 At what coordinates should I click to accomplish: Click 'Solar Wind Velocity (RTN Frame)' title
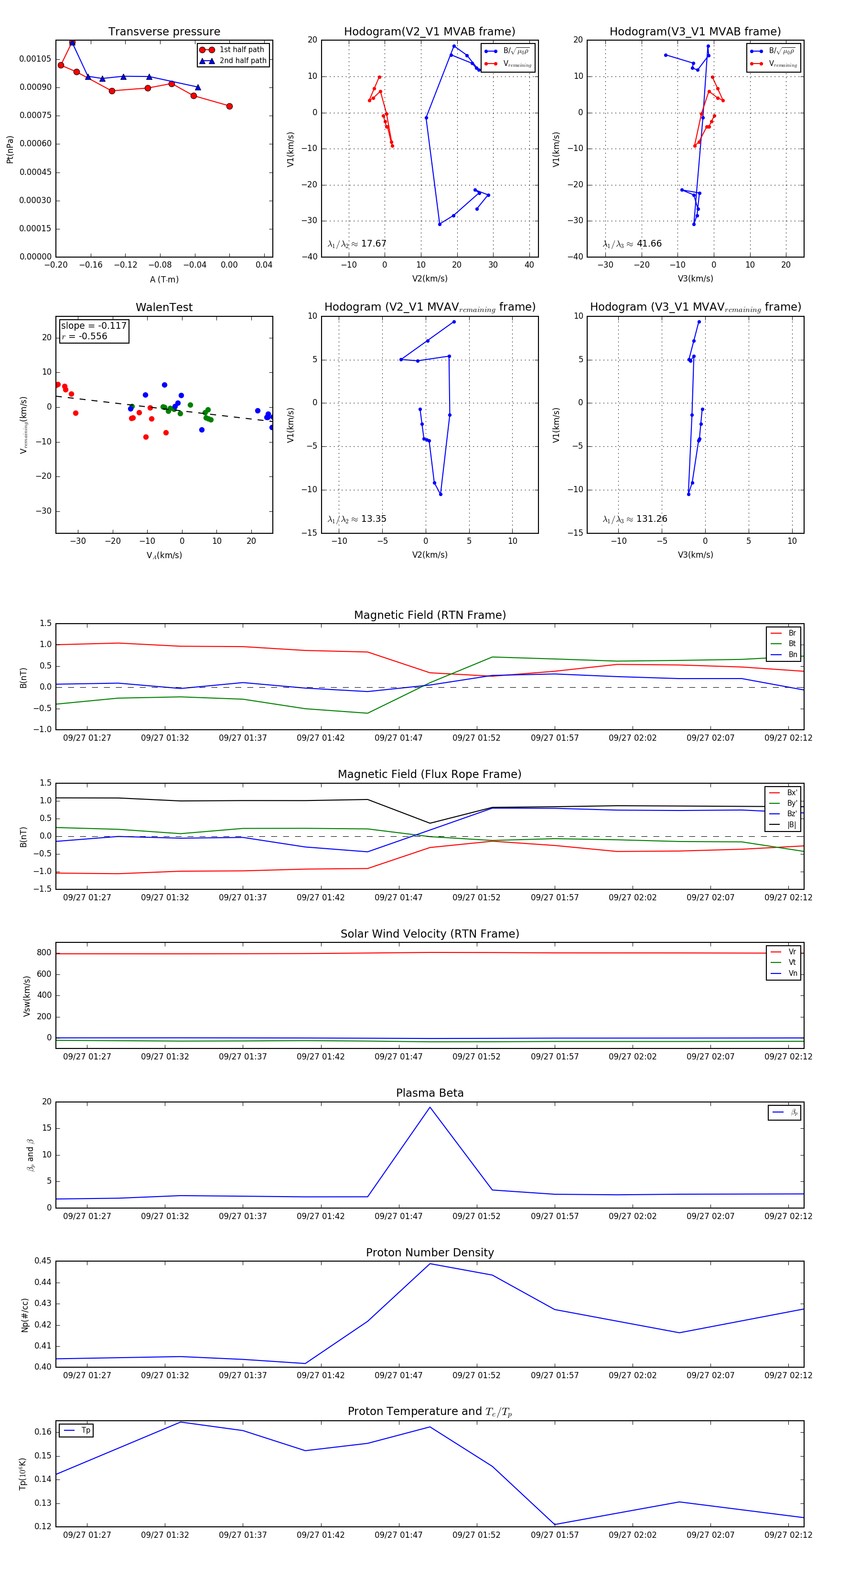click(430, 934)
